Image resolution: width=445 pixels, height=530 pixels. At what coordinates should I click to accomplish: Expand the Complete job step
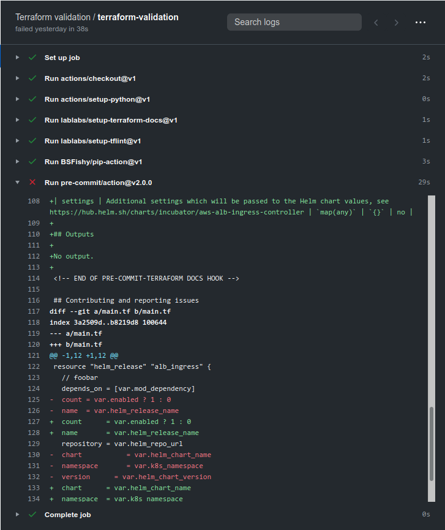[17, 514]
